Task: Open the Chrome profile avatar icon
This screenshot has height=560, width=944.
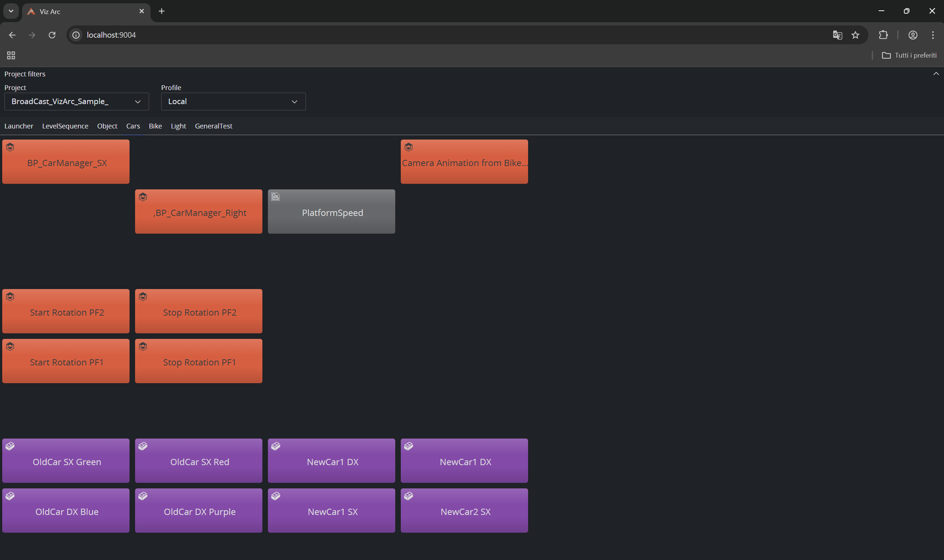Action: [x=912, y=35]
